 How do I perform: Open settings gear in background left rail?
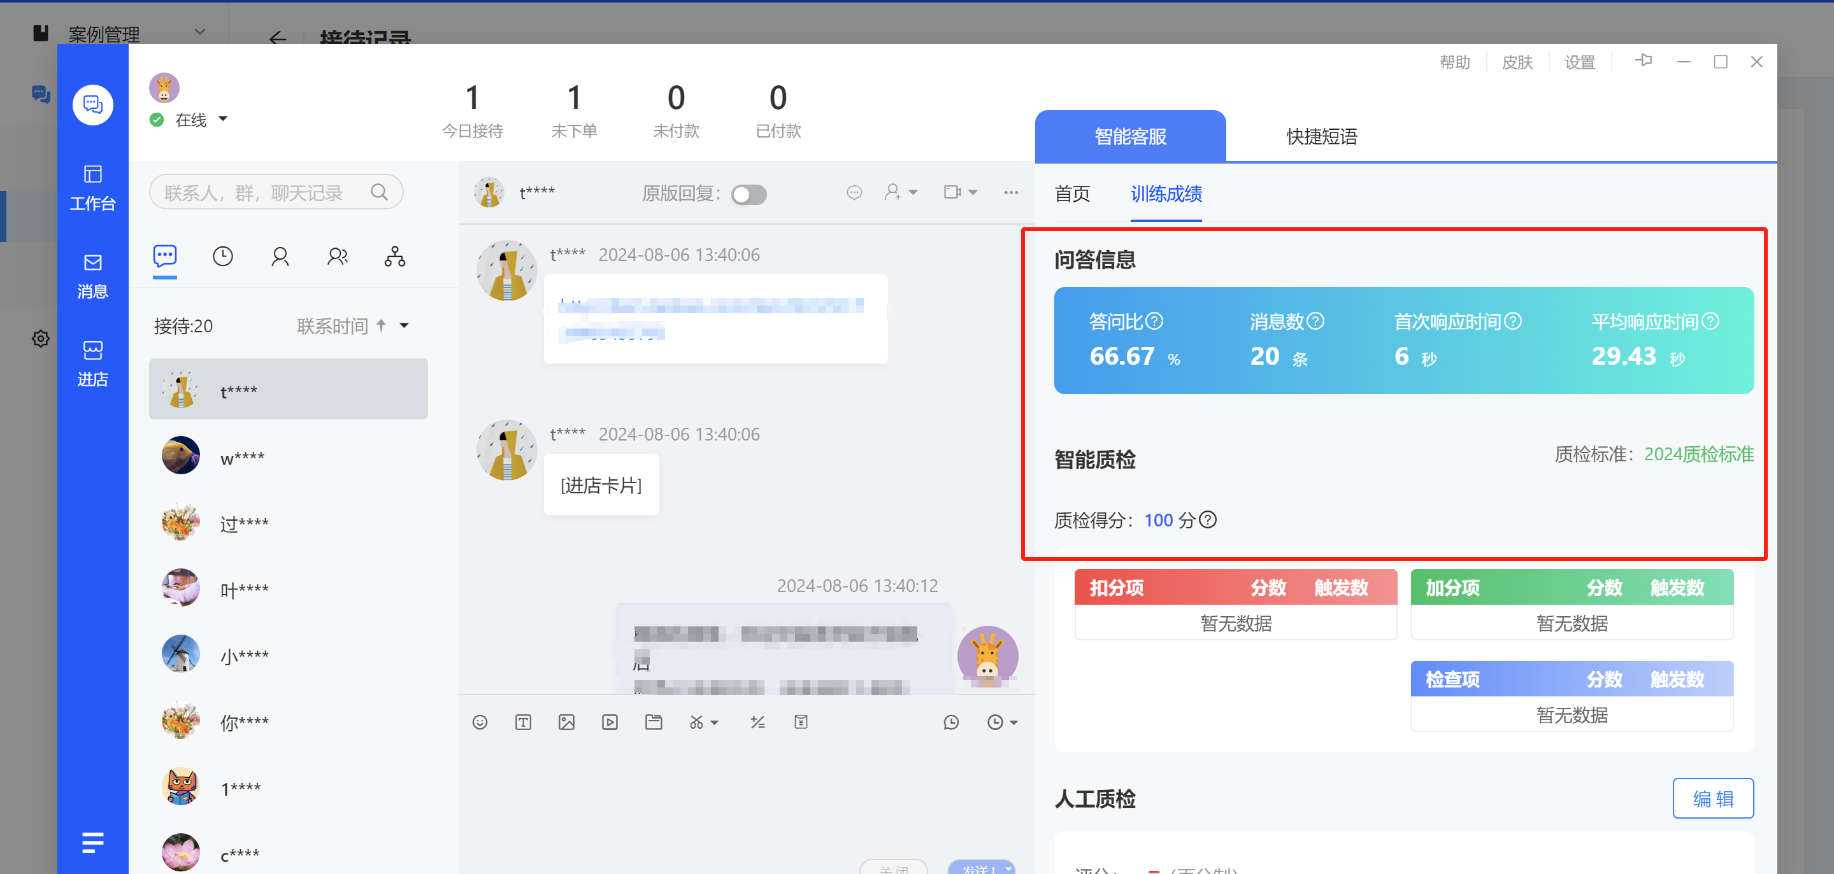pyautogui.click(x=41, y=339)
